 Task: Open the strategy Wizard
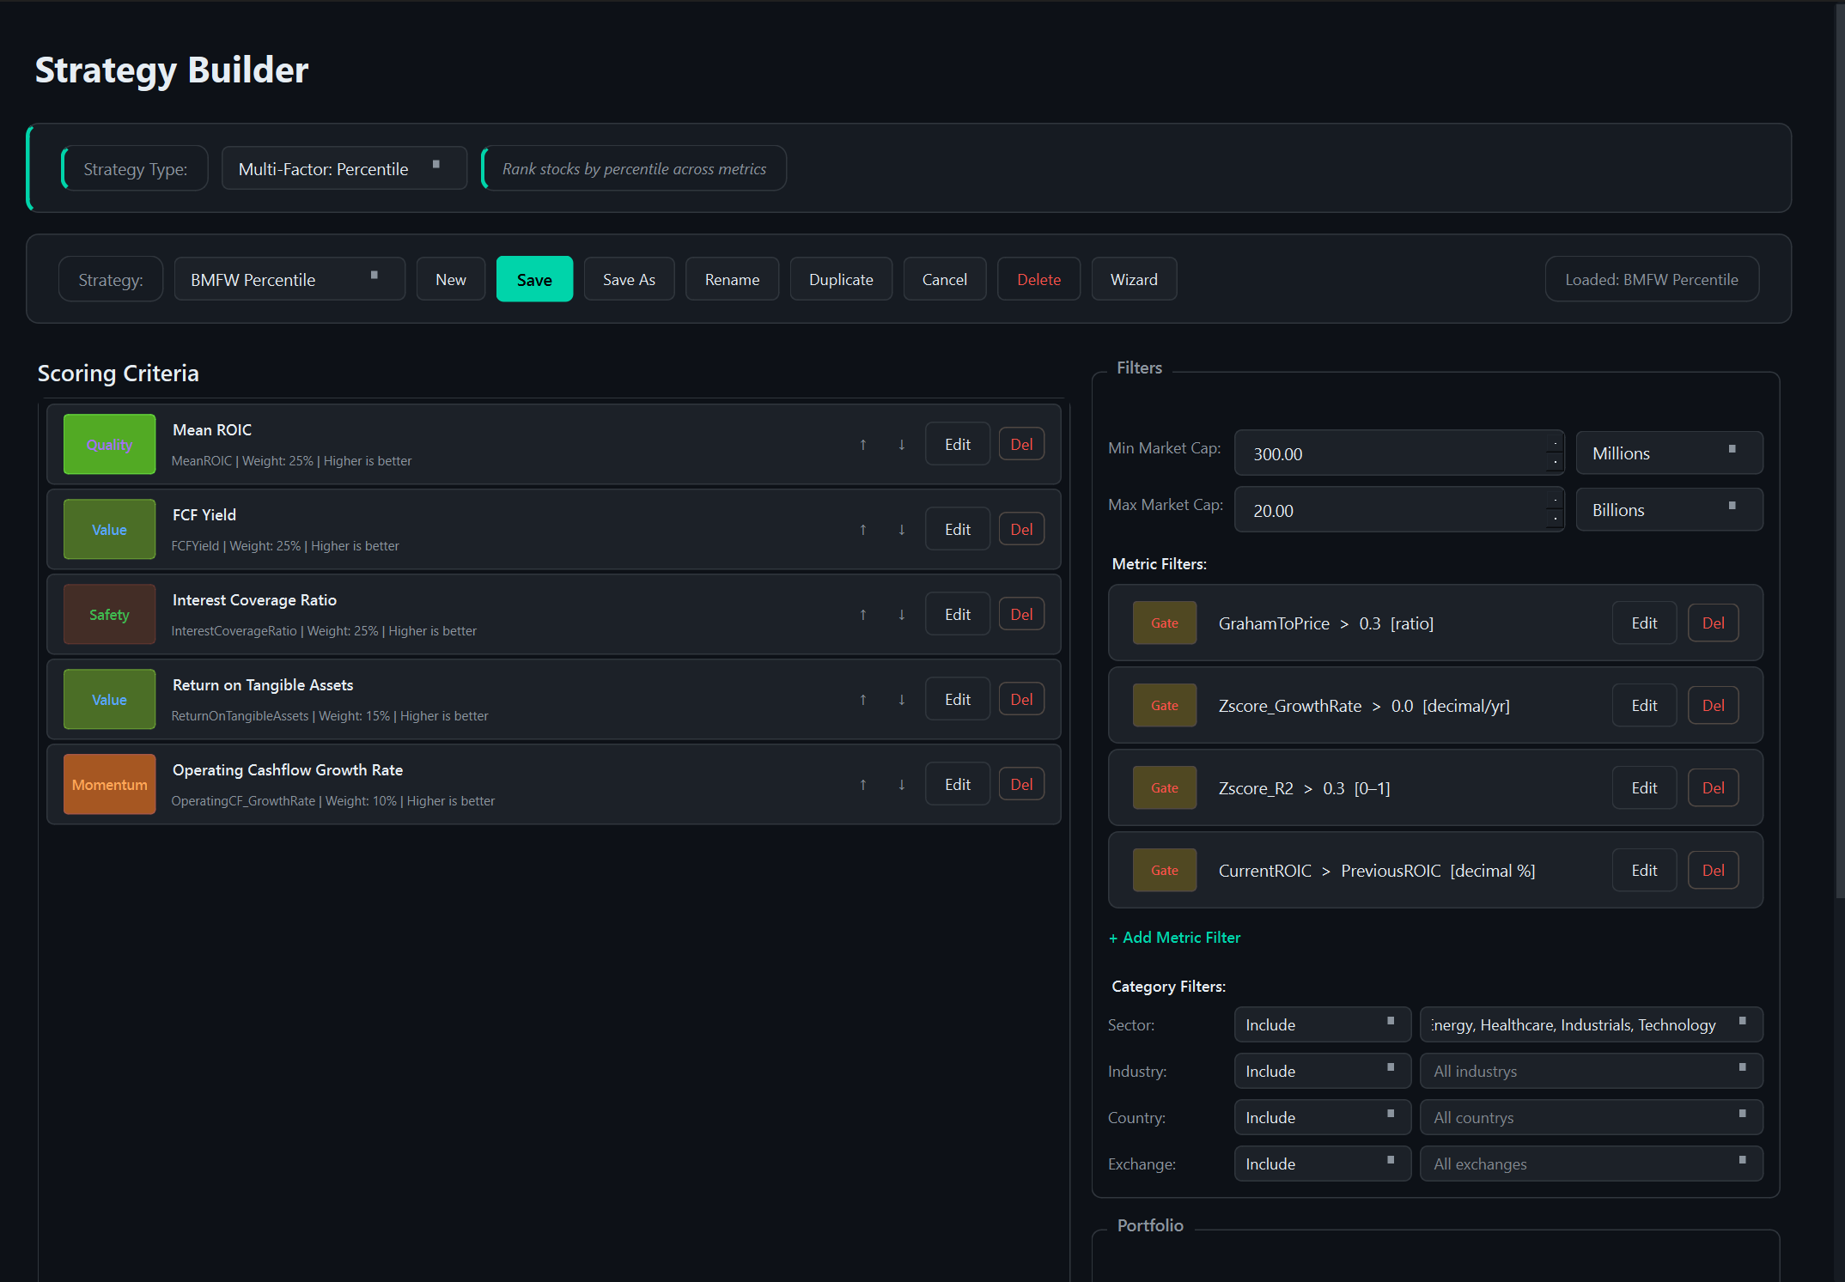point(1134,279)
